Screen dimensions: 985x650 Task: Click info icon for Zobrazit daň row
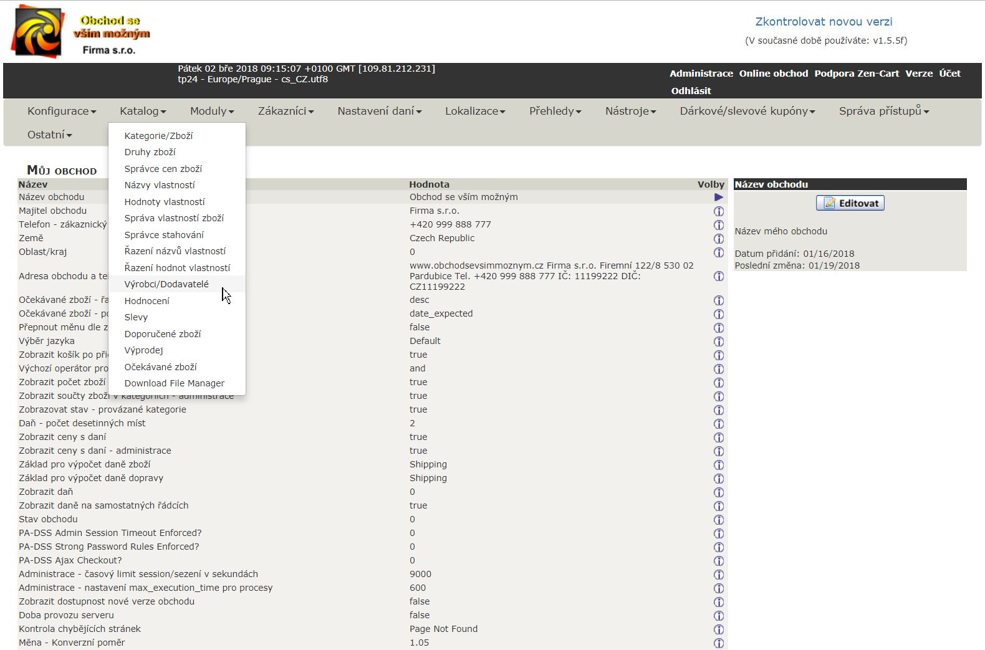tap(718, 492)
